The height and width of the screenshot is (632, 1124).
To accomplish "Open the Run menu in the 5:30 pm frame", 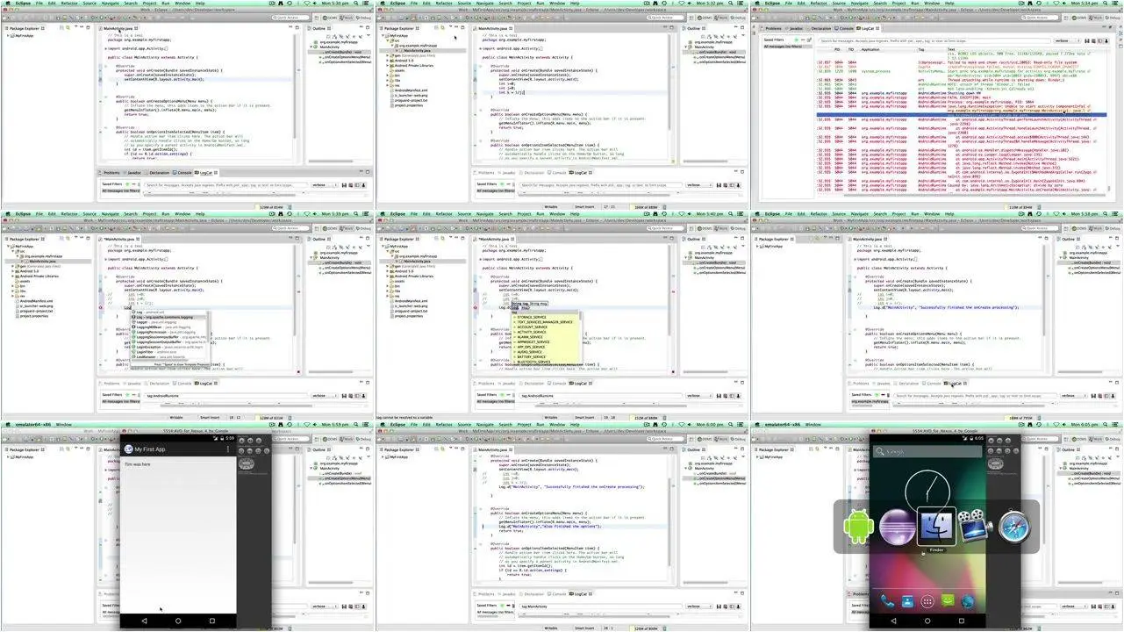I will [x=166, y=4].
